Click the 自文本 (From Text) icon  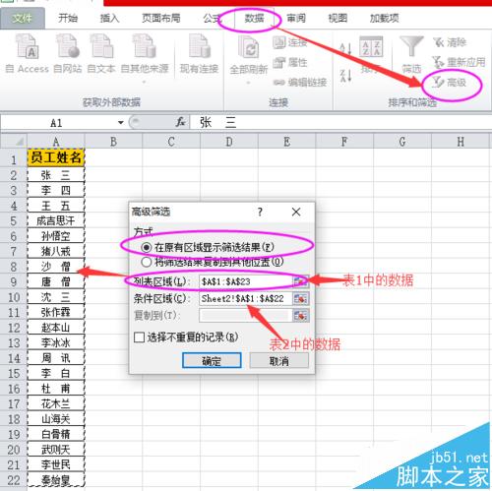tap(101, 47)
